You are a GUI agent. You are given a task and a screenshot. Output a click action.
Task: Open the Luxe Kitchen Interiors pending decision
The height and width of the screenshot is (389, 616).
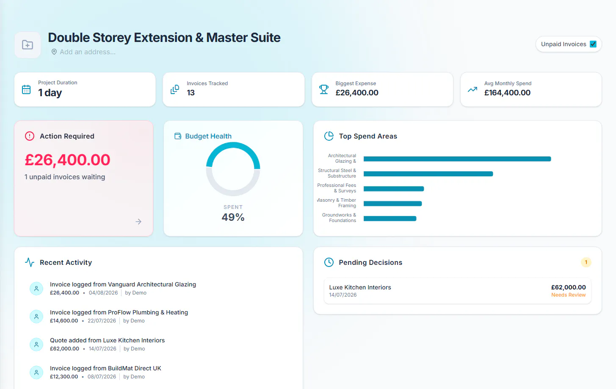458,291
